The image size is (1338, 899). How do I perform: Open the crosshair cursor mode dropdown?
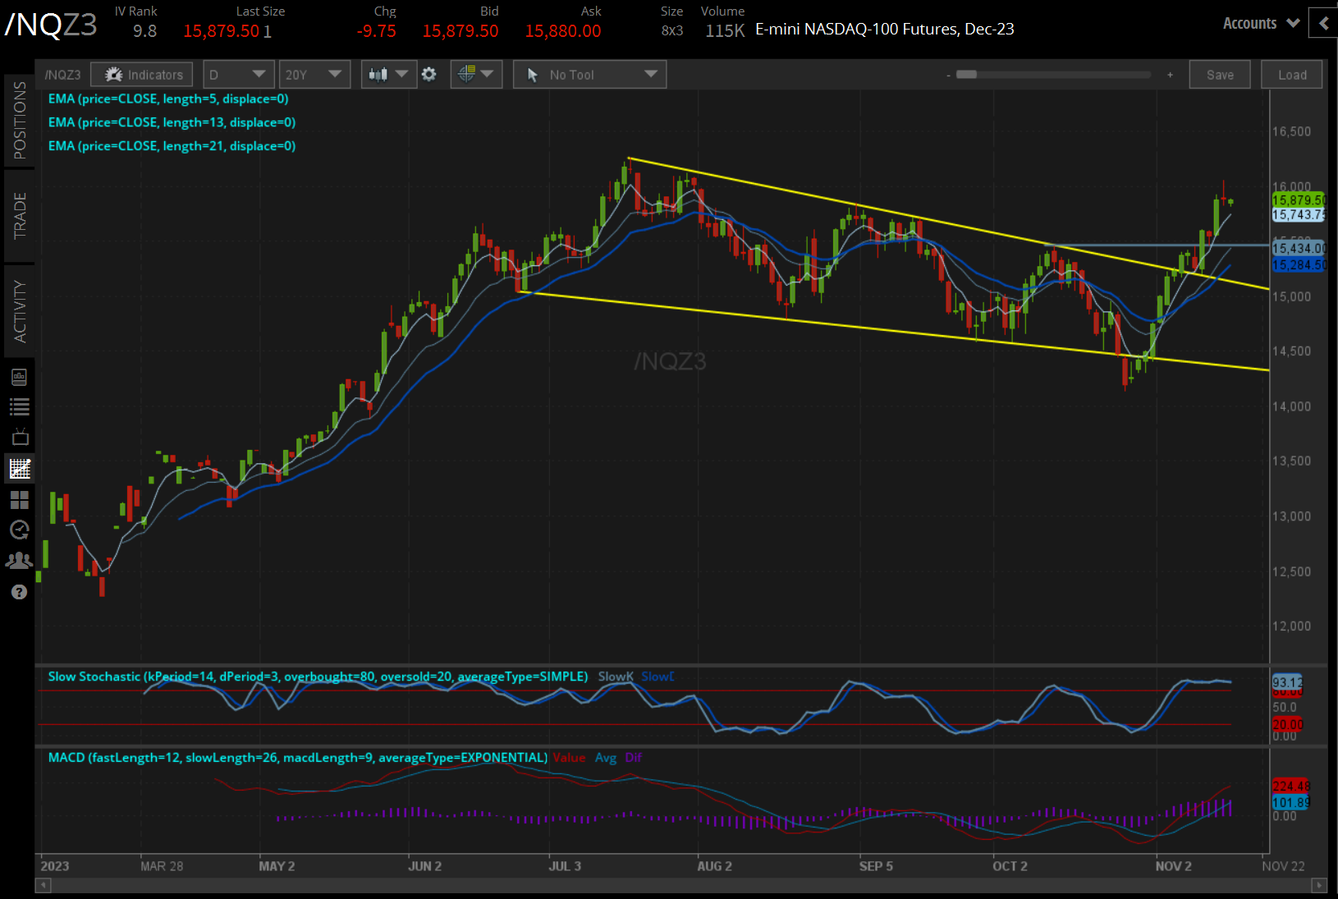click(476, 75)
